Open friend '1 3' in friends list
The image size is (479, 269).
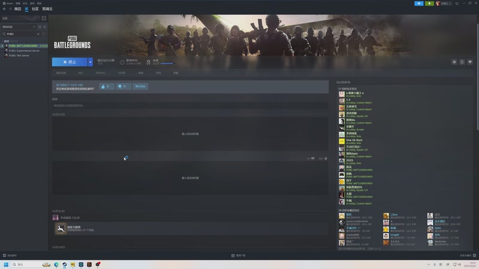[348, 100]
